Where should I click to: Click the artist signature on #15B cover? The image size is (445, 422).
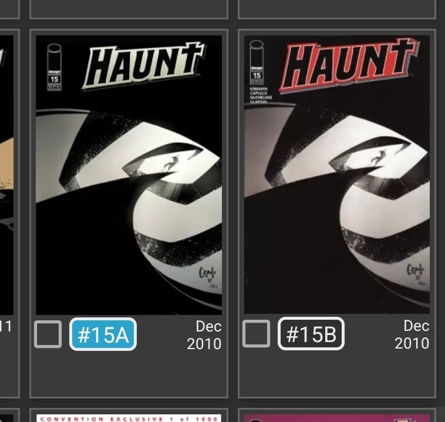click(416, 274)
